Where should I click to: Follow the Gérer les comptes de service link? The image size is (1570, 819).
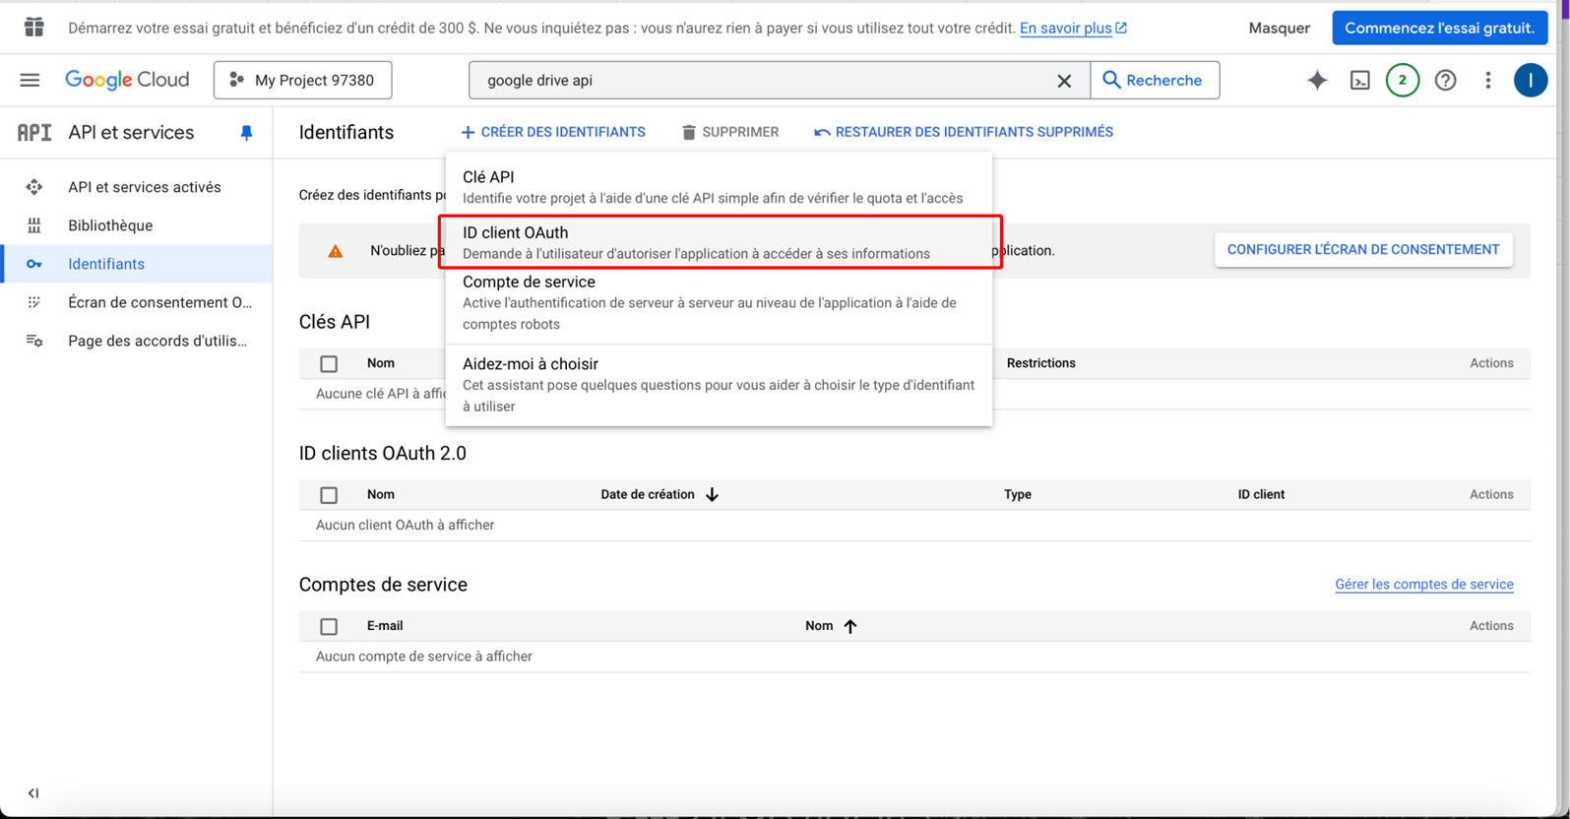pyautogui.click(x=1423, y=585)
